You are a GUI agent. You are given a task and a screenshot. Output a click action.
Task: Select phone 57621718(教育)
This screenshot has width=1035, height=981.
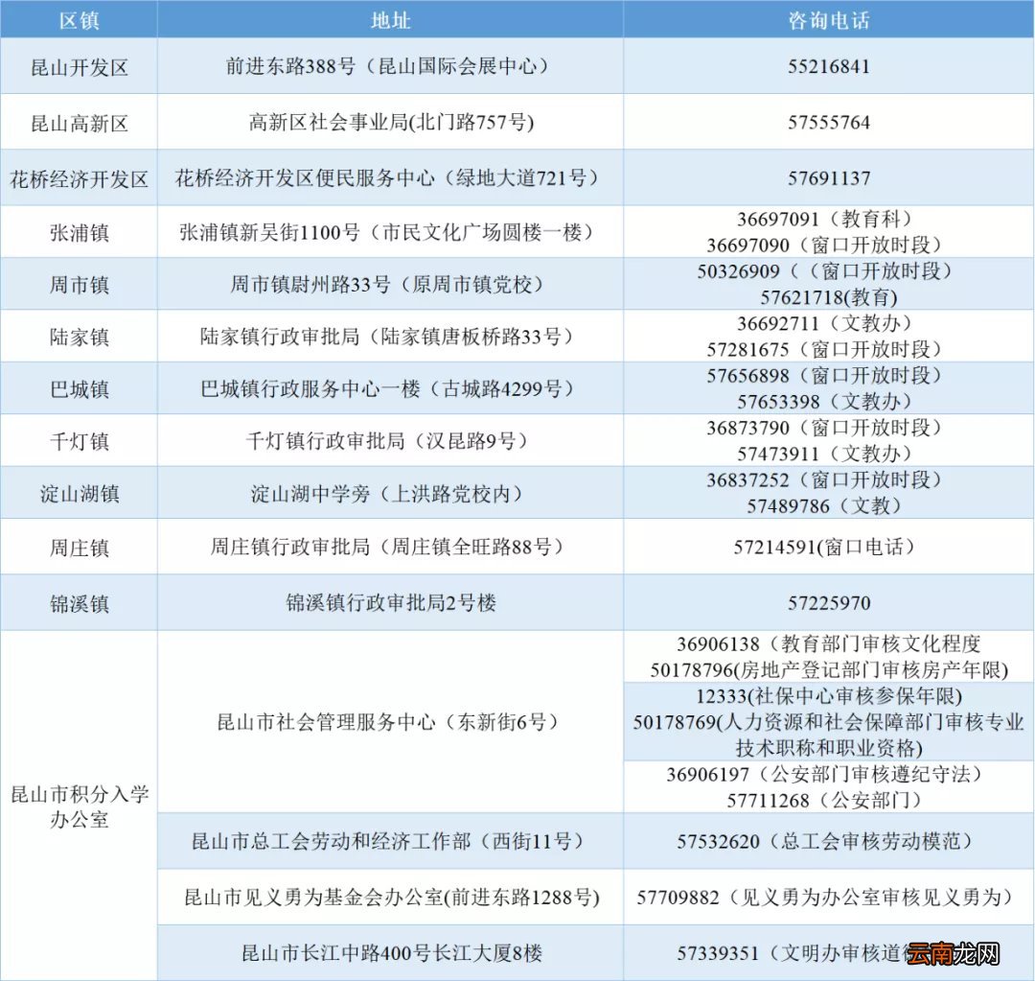click(x=828, y=297)
